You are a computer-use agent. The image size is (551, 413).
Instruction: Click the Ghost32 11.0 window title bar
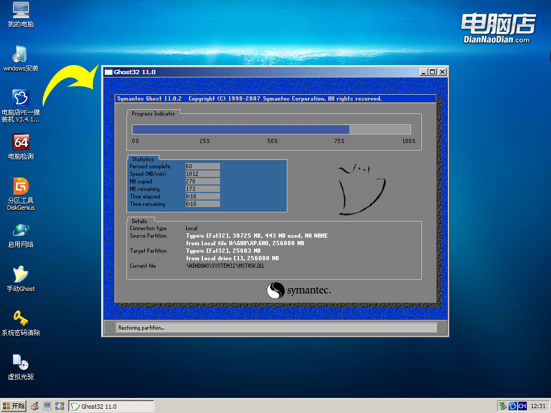258,72
